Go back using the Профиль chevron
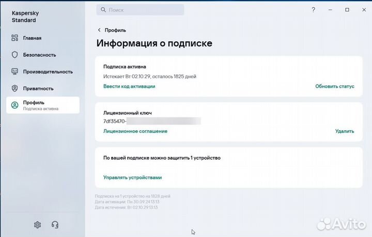Viewport: 372px width, 237px height. (x=99, y=30)
